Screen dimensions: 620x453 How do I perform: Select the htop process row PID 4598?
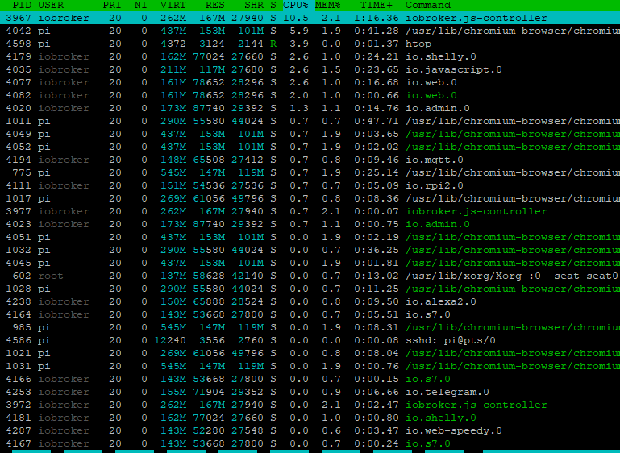[310, 44]
